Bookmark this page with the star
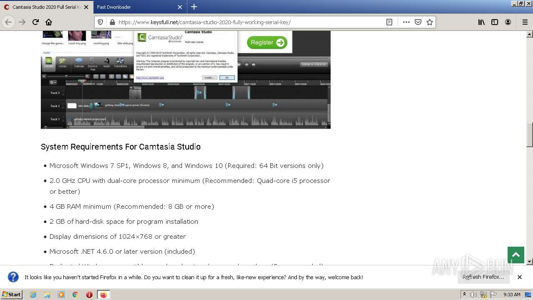This screenshot has height=300, width=533. [430, 22]
